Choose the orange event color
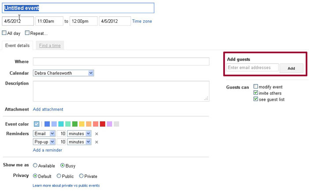Screen dimensions: 309x195 click(89, 124)
